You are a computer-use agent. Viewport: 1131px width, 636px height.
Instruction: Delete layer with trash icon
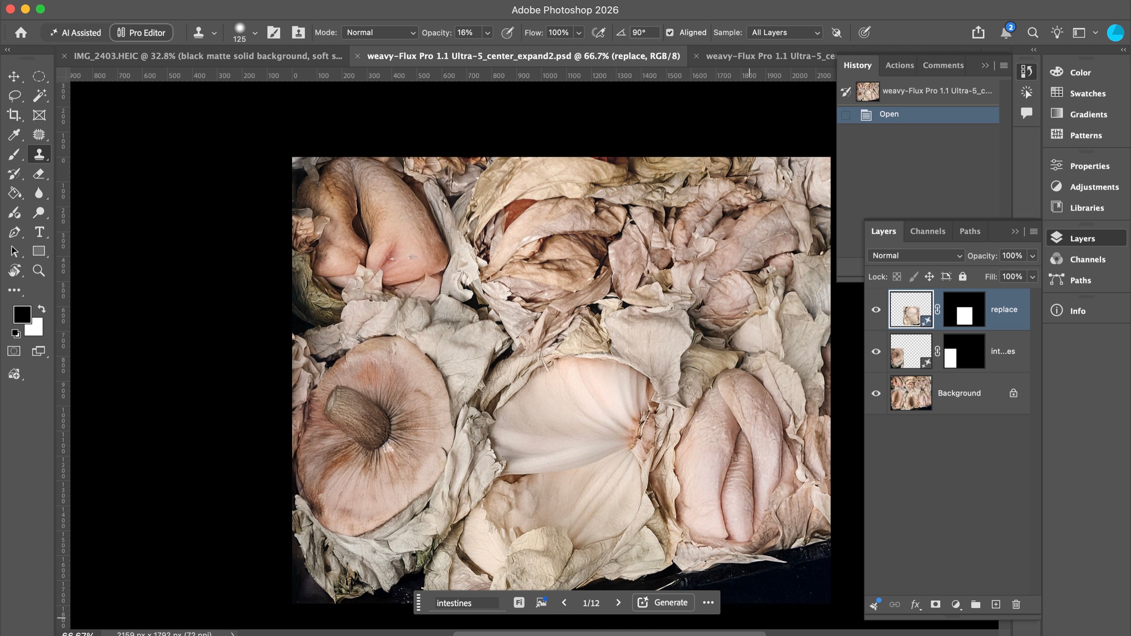click(1016, 604)
